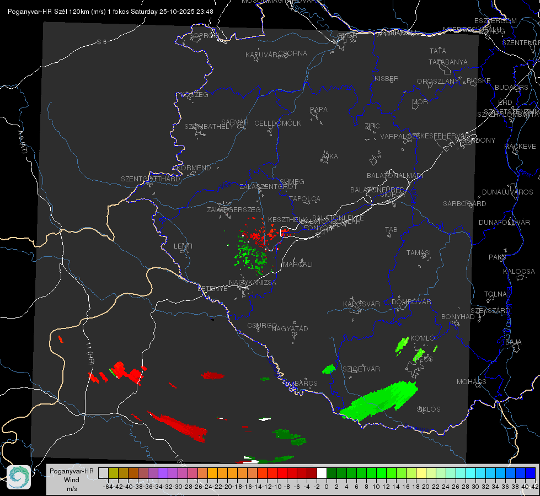Click the SZOMBATHELY city label

(209, 127)
